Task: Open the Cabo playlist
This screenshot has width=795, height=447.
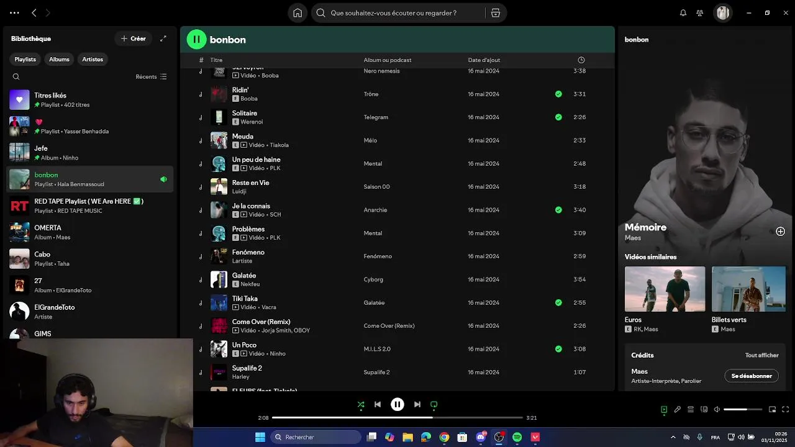Action: tap(90, 259)
